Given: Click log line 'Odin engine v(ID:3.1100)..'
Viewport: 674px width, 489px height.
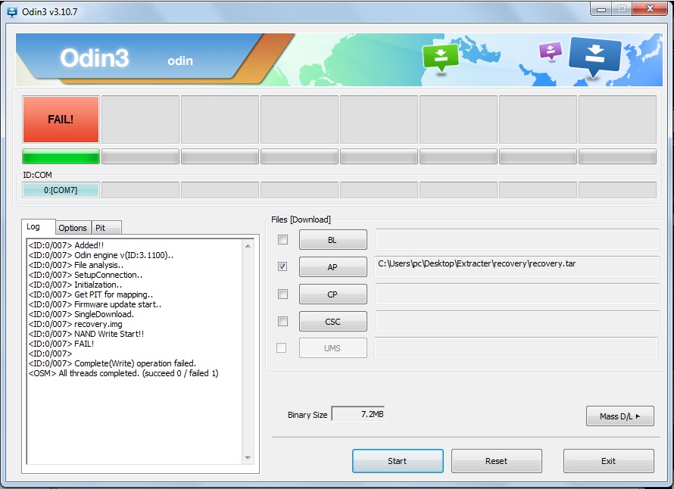Looking at the screenshot, I should (x=101, y=255).
